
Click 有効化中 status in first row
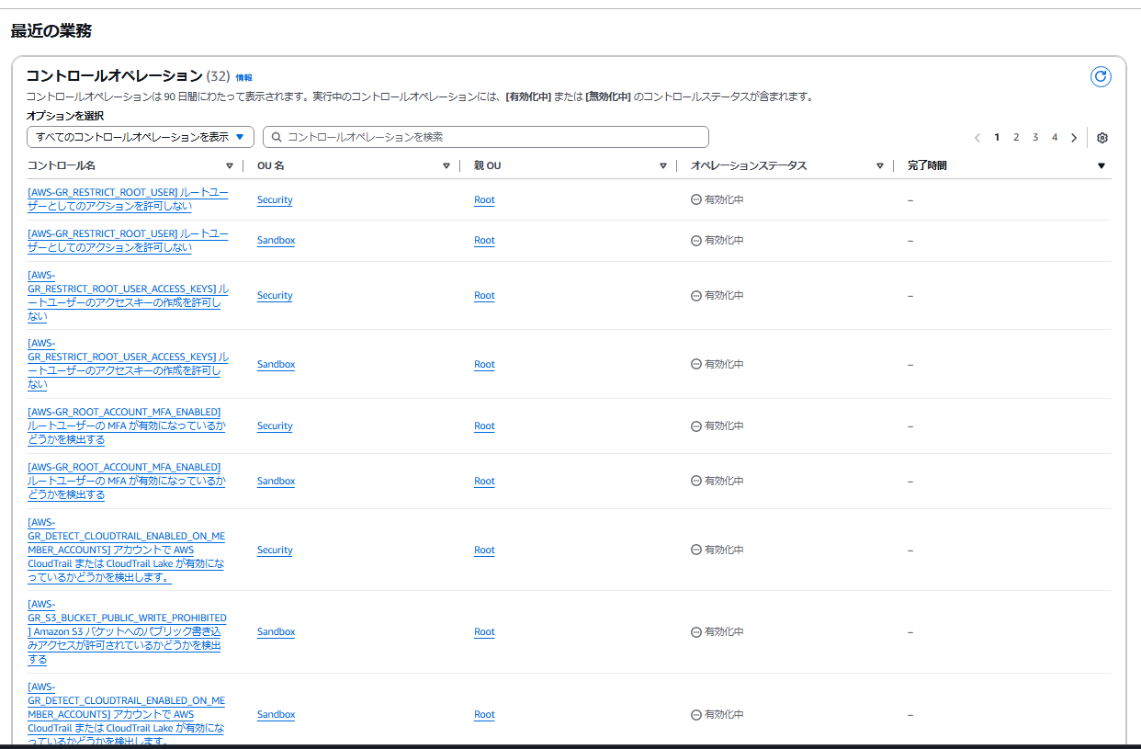(717, 199)
